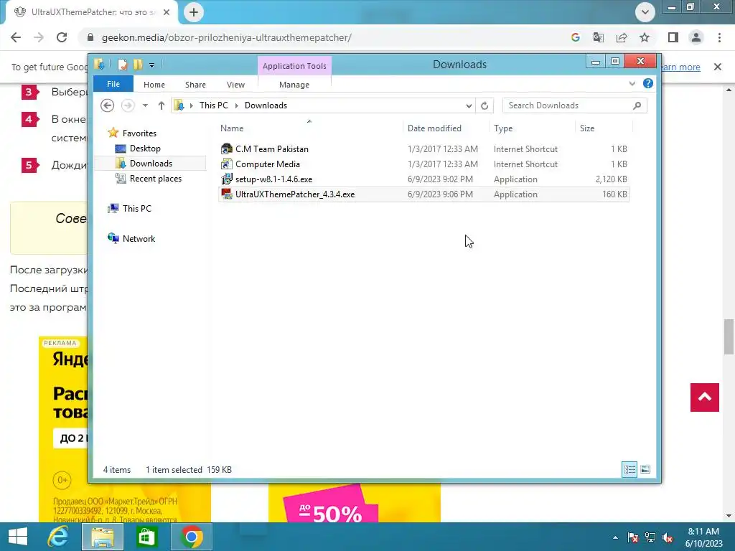Screen dimensions: 735x551
Task: Select the C.M Team Pakistan shortcut
Action: click(423, 149)
